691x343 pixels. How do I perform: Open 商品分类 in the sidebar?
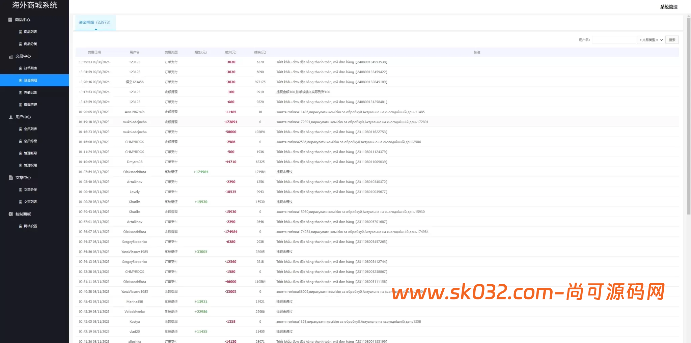pyautogui.click(x=30, y=44)
